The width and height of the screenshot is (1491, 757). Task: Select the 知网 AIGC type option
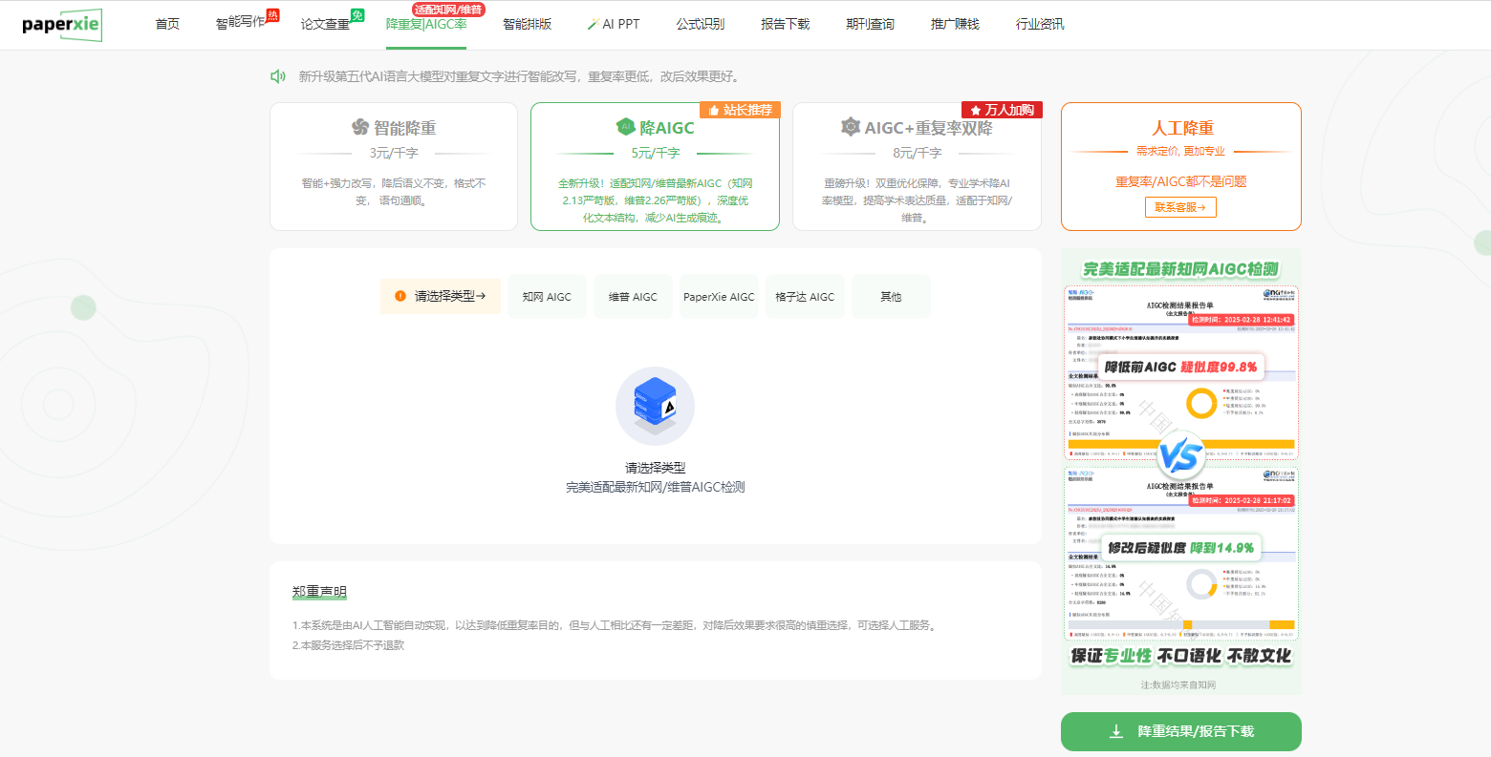click(x=547, y=297)
